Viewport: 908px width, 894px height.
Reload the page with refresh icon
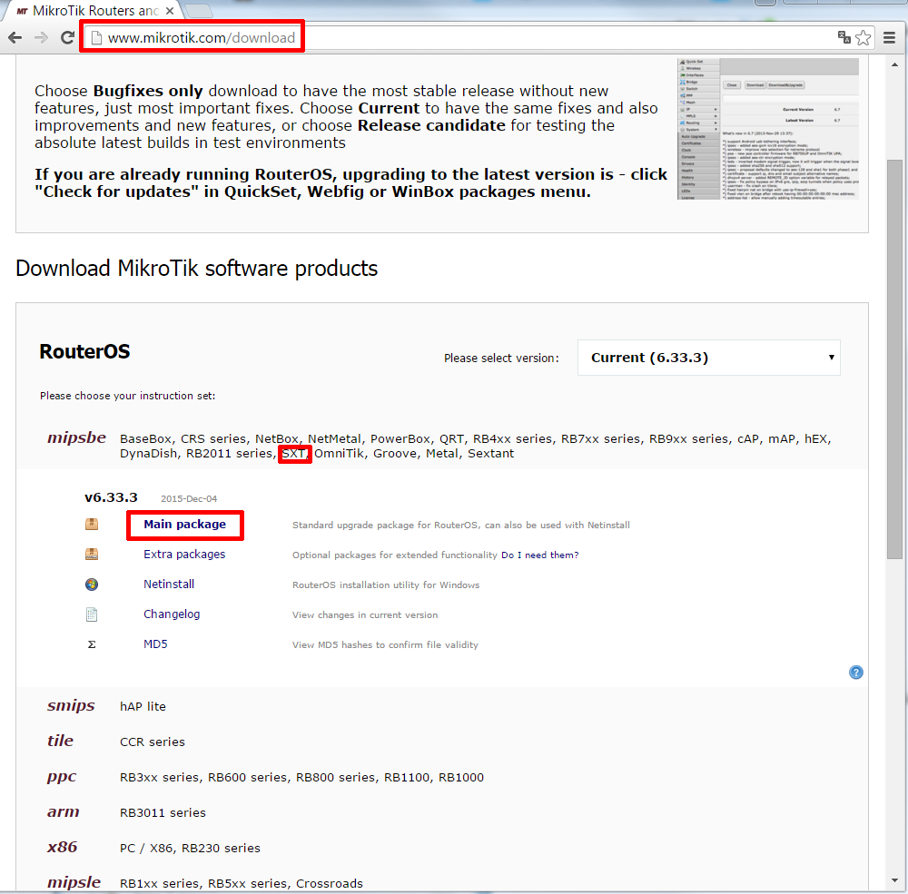click(x=67, y=38)
